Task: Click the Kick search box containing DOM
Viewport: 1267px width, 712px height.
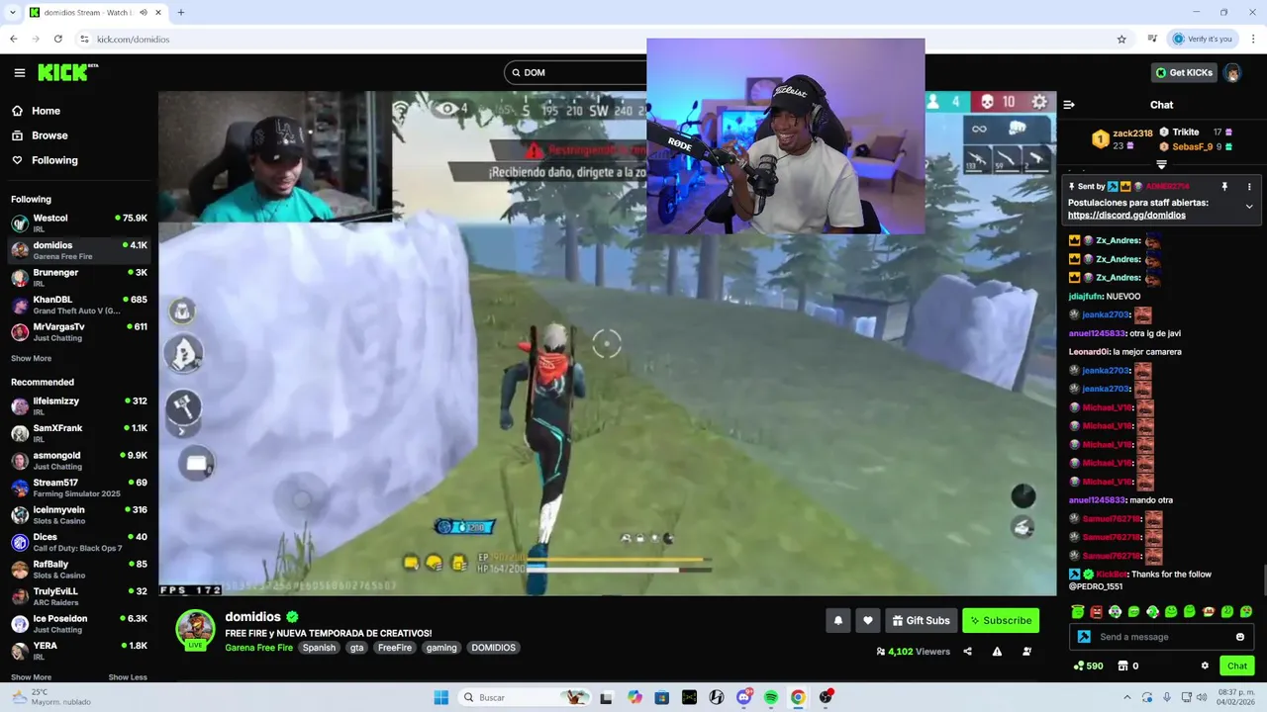Action: (576, 72)
